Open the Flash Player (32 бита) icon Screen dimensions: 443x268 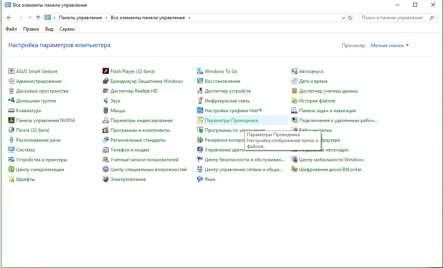(106, 71)
